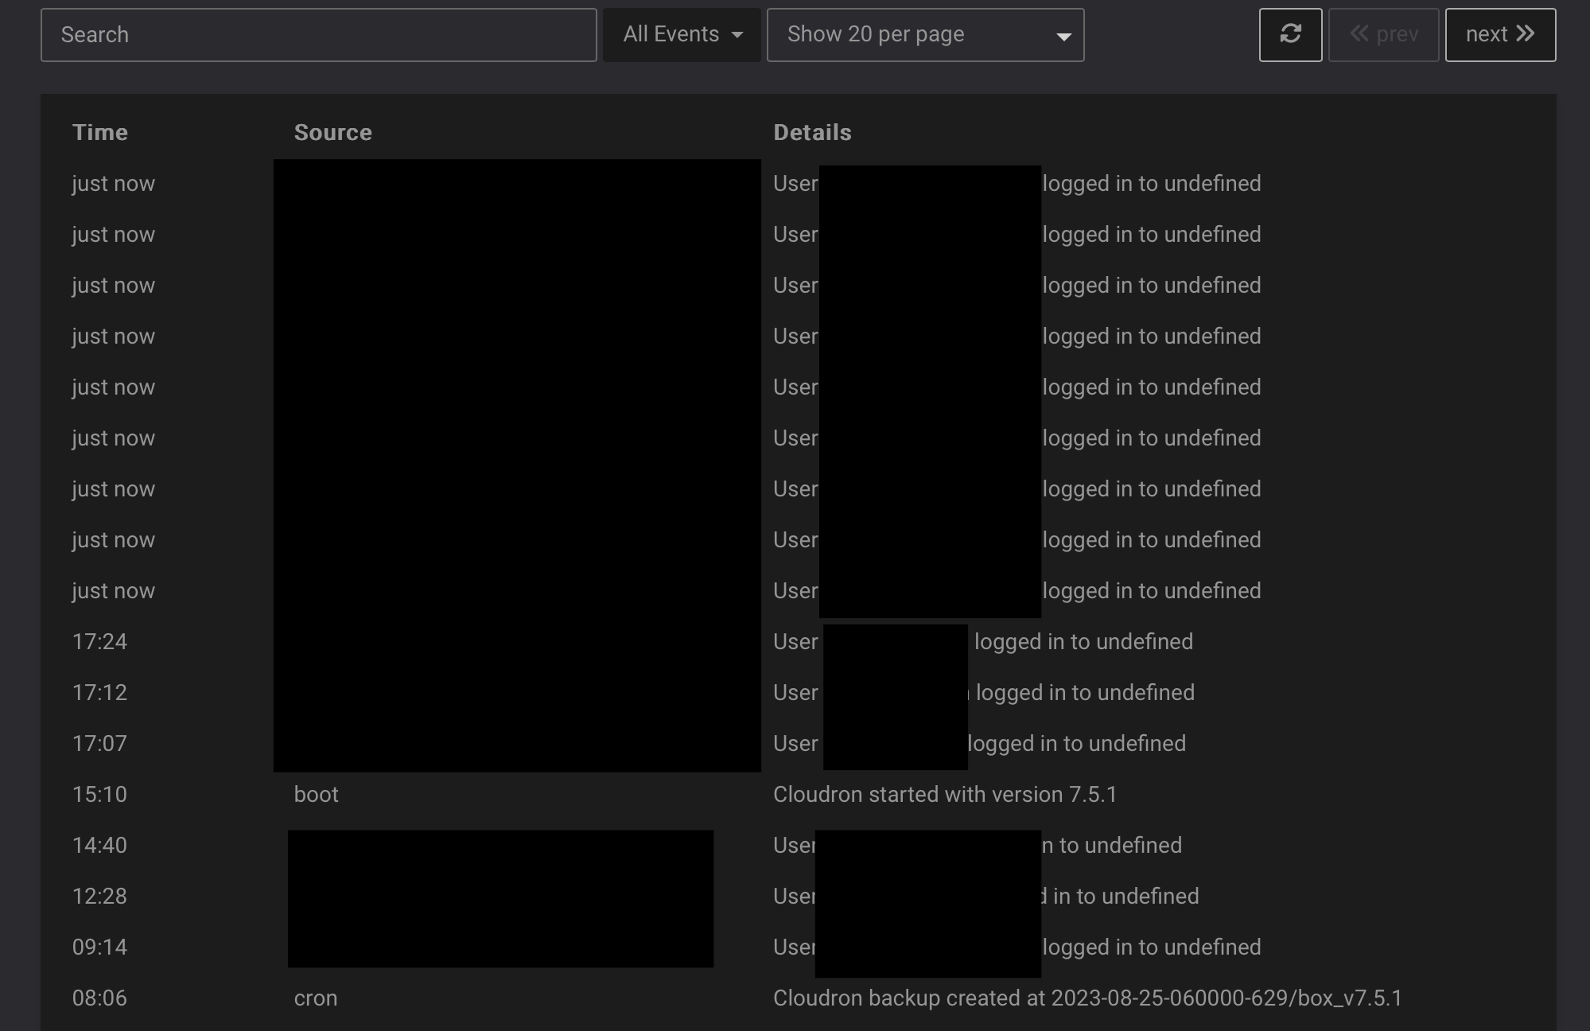This screenshot has height=1031, width=1590.
Task: Click the 09:14 time cell
Action: pyautogui.click(x=99, y=947)
